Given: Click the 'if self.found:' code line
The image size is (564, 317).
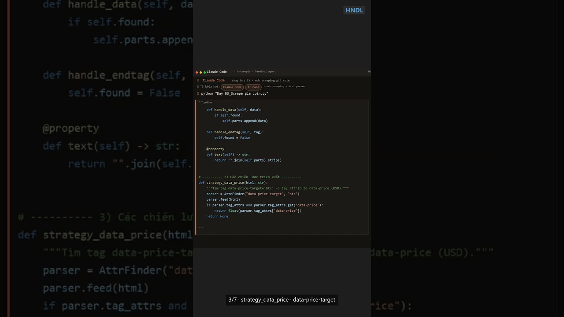Looking at the screenshot, I should [x=228, y=115].
